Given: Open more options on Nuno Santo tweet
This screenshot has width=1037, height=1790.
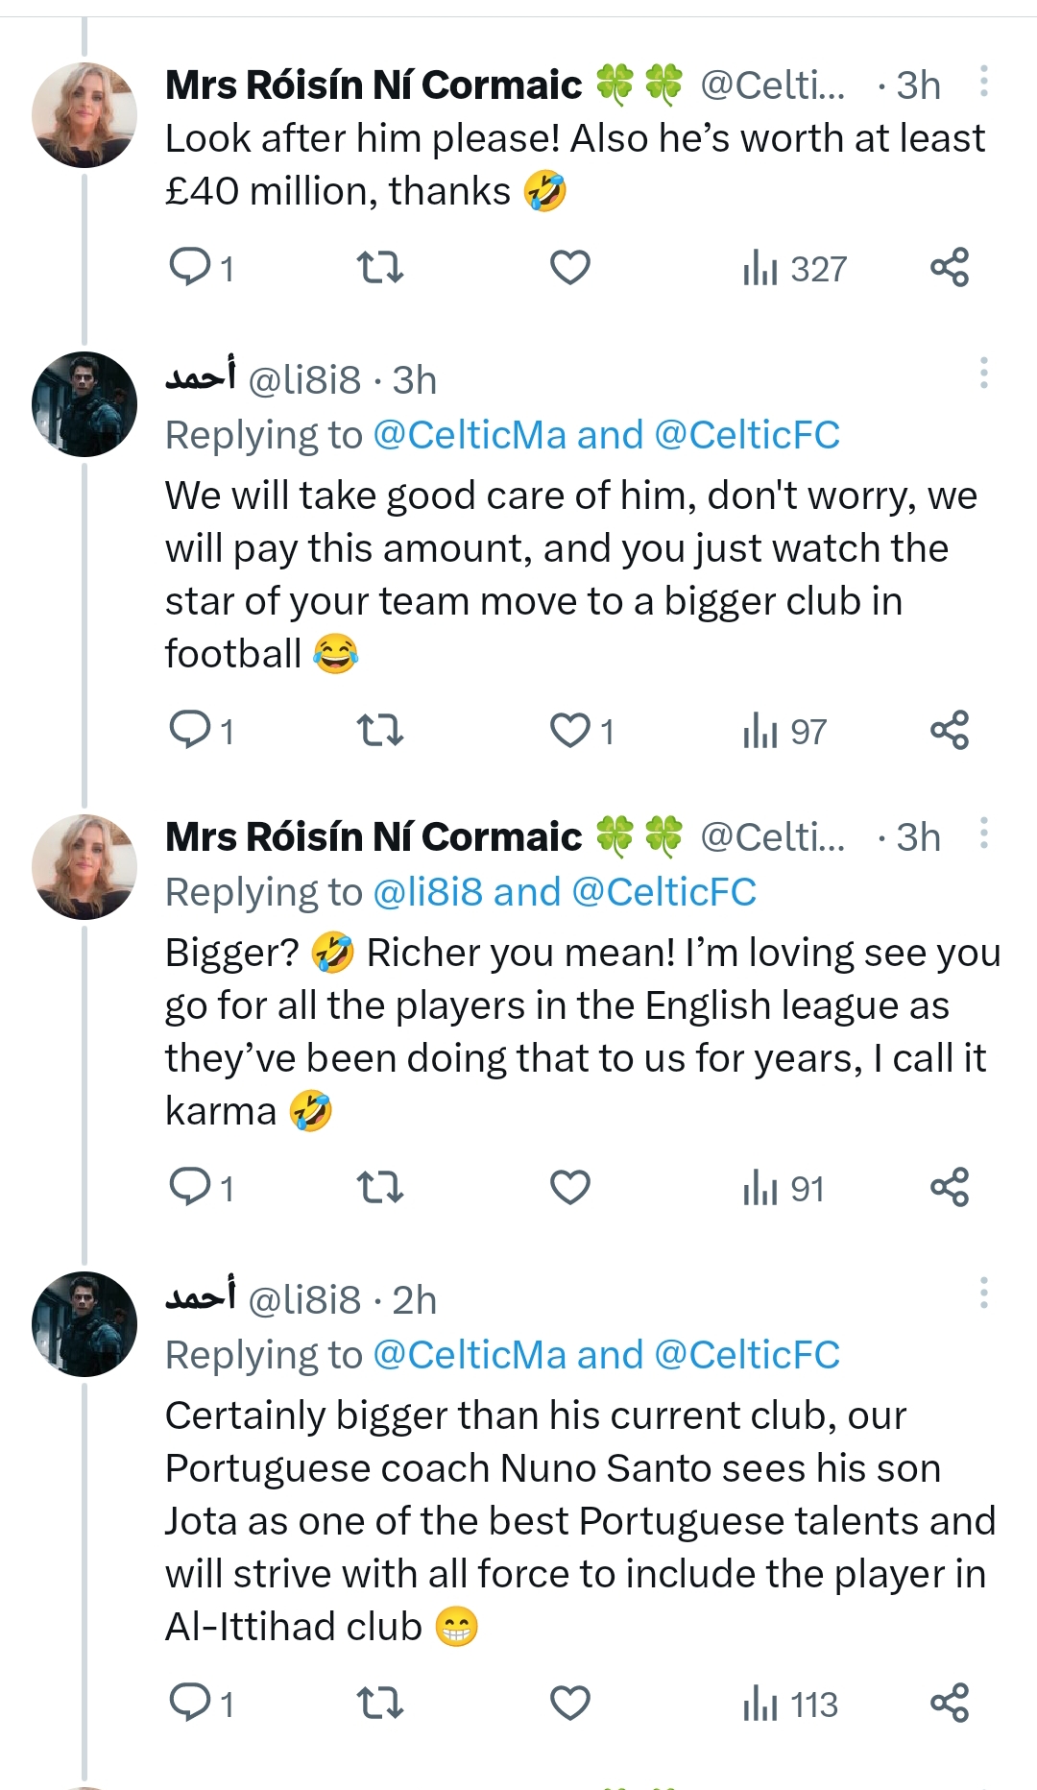Looking at the screenshot, I should [x=983, y=1293].
